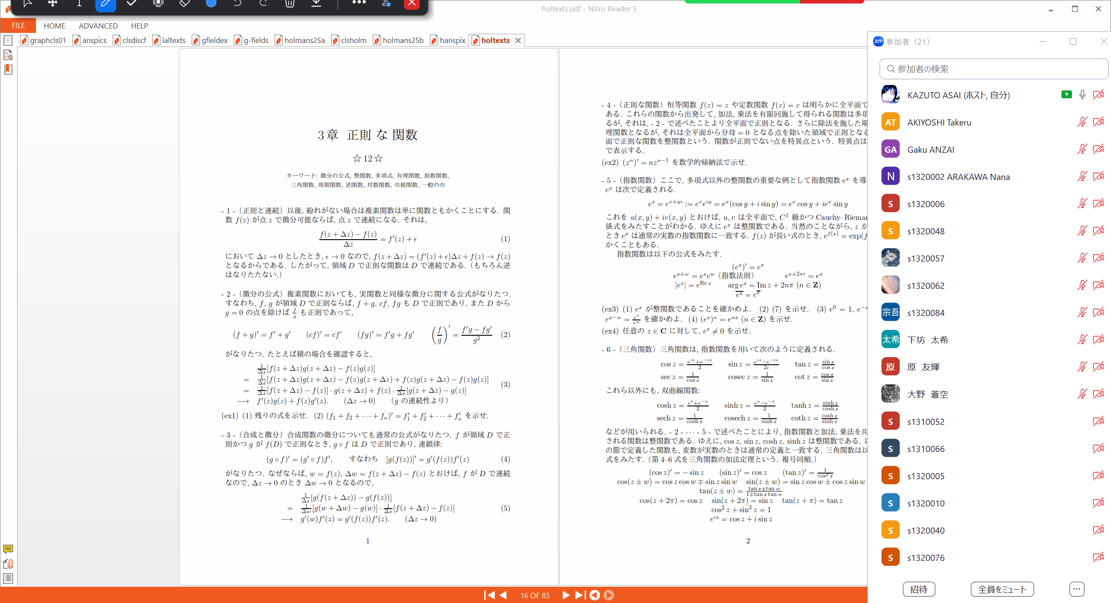Unmute AKIYOSHI Takeru's microphone
This screenshot has height=603, width=1111.
pyautogui.click(x=1082, y=122)
